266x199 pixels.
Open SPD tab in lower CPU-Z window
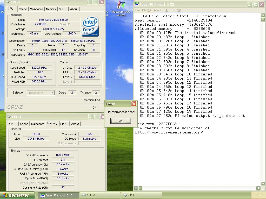[x=63, y=124]
